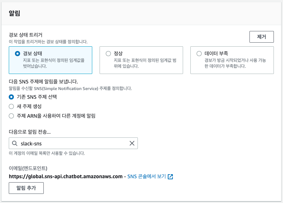Choose 새 주제 생성 radio button
The height and width of the screenshot is (203, 283).
(11, 106)
